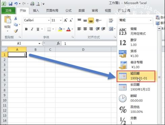
Task: Switch to the 开始 tab
Action: coord(23,11)
